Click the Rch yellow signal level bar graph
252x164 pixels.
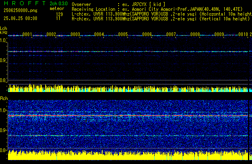128,155
